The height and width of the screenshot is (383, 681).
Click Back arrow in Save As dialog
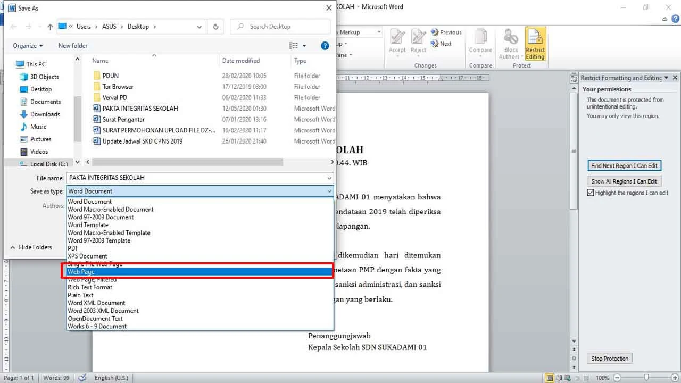coord(14,27)
